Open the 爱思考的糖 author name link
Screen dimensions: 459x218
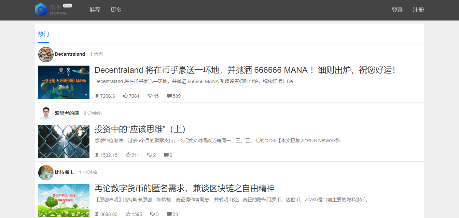click(67, 113)
